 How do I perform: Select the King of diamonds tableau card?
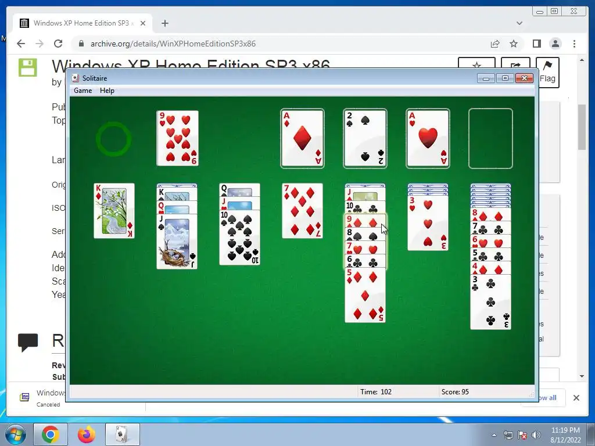point(114,211)
